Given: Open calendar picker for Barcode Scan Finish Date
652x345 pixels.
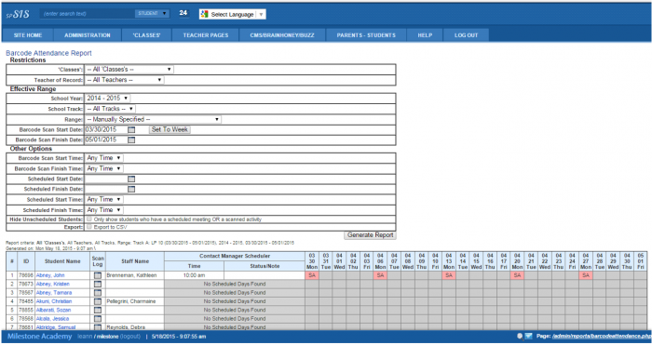Looking at the screenshot, I should coord(131,140).
